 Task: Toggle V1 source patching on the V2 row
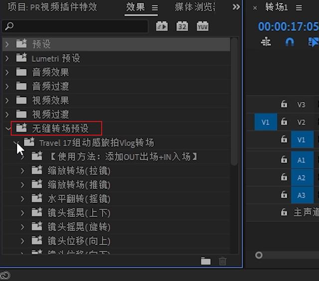(x=266, y=122)
